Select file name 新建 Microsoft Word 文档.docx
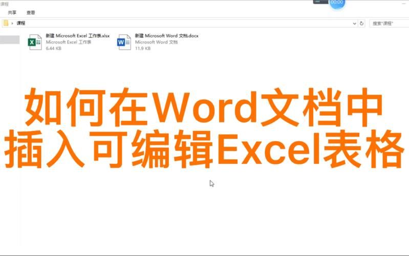This screenshot has width=409, height=256. pos(166,36)
